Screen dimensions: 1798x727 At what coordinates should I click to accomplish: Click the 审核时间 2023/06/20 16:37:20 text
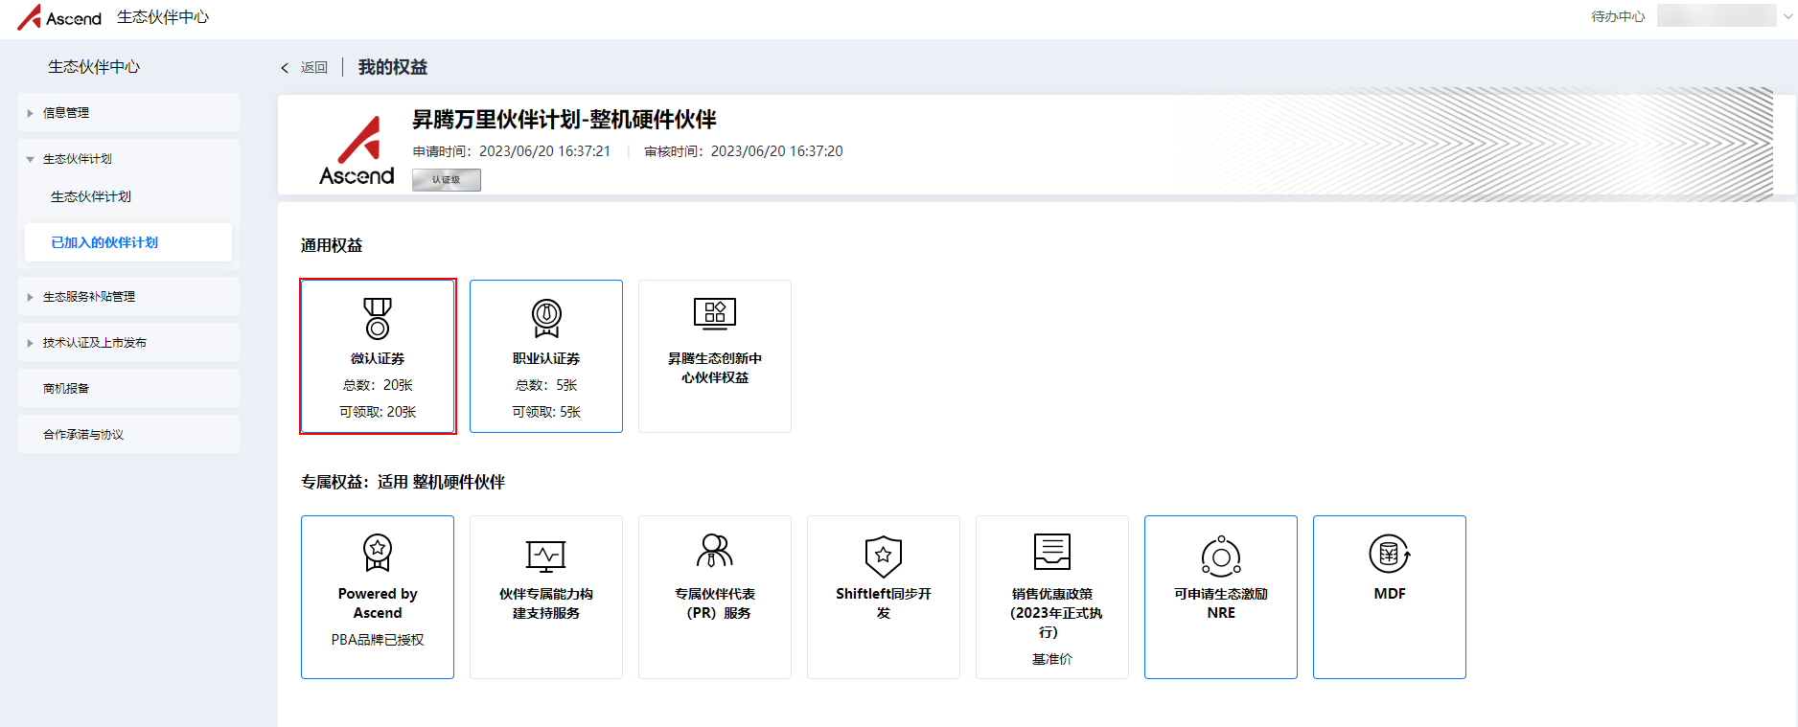(x=744, y=151)
